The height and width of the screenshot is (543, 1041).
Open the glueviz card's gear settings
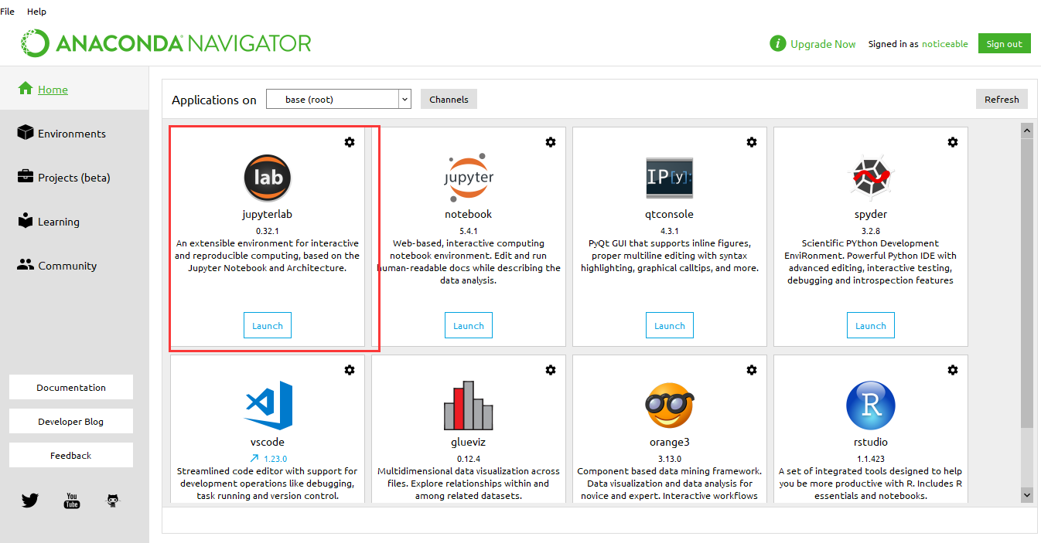click(551, 370)
